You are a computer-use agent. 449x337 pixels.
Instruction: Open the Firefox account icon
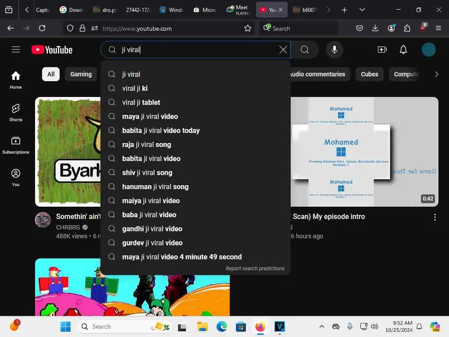(391, 28)
